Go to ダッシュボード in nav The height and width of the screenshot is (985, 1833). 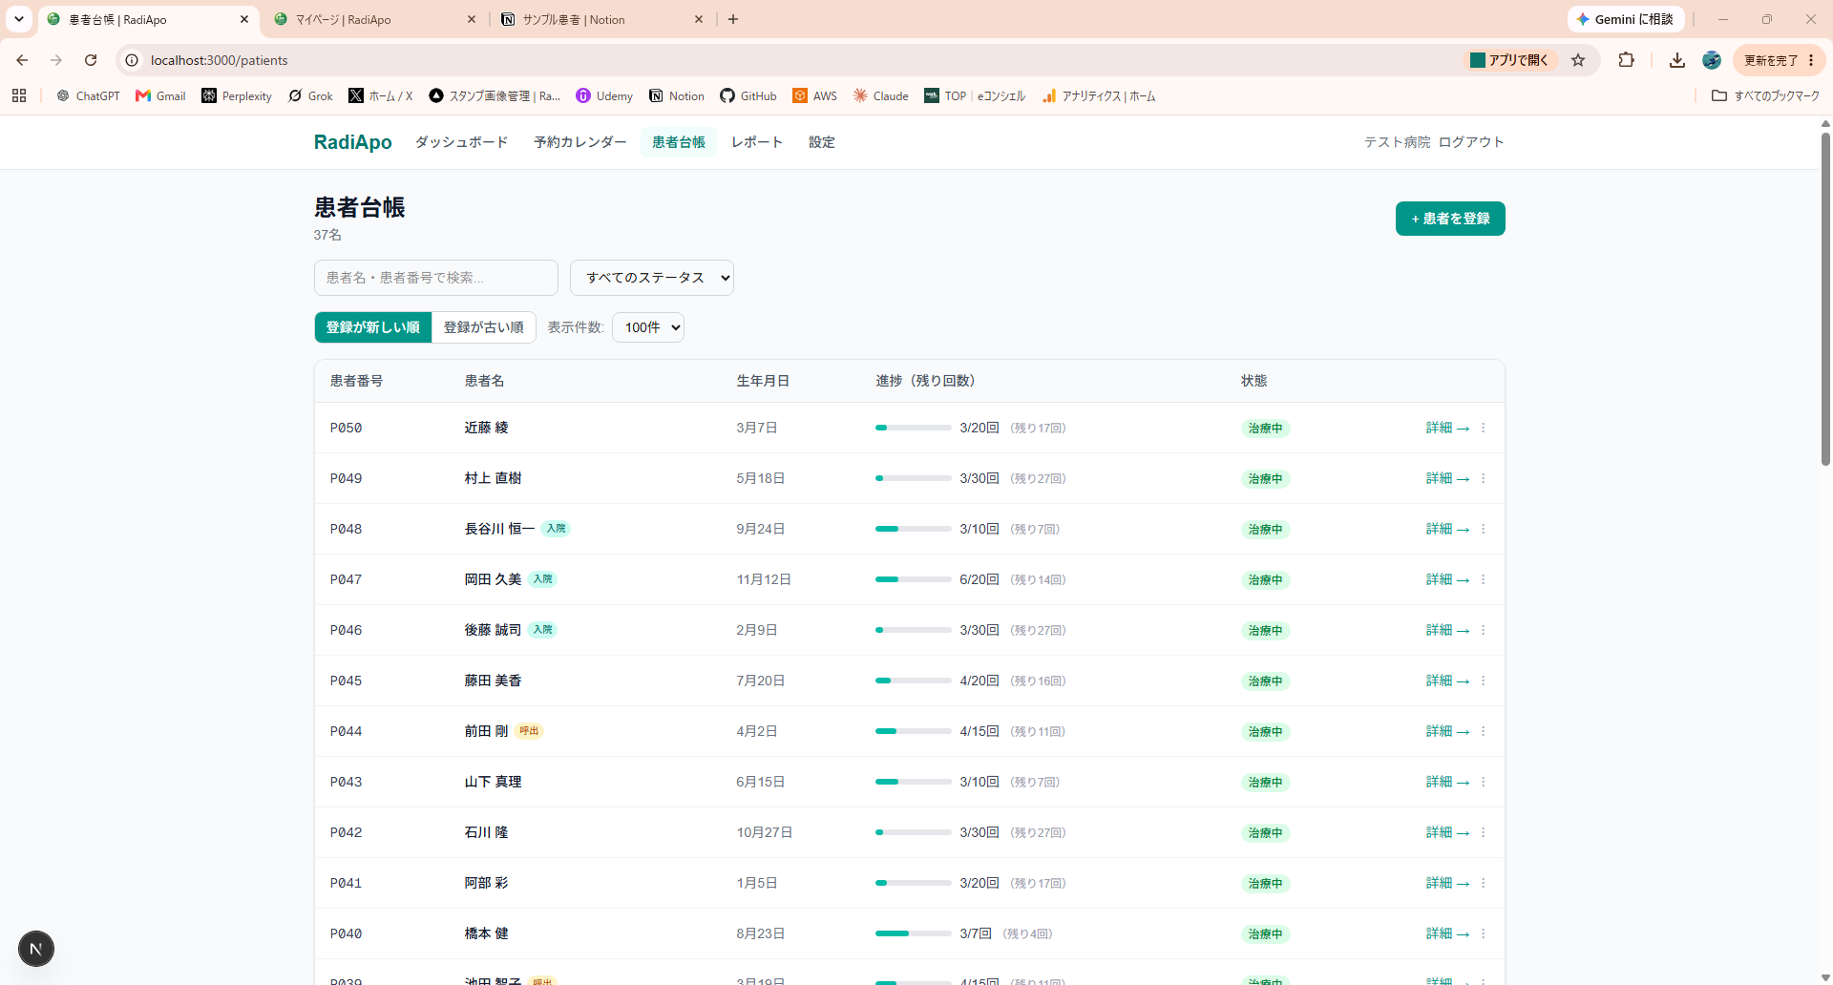click(x=461, y=142)
